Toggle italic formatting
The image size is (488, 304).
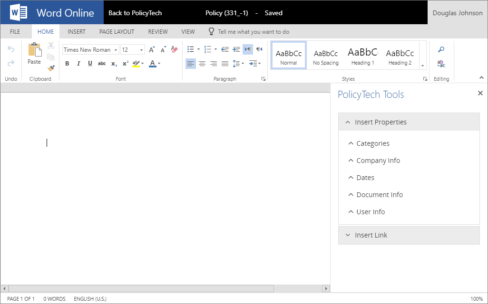pos(78,63)
